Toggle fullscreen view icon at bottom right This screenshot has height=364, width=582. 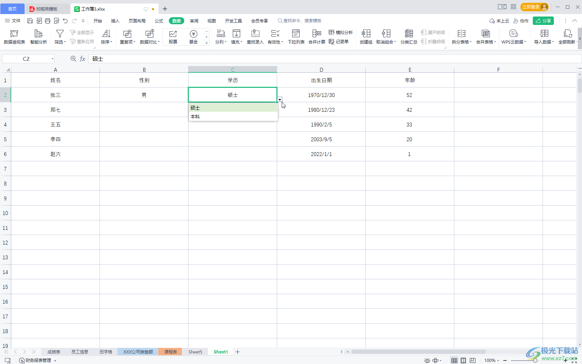point(574,360)
